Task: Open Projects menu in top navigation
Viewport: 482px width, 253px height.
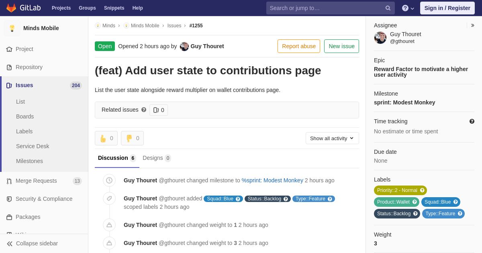Action: coord(61,8)
